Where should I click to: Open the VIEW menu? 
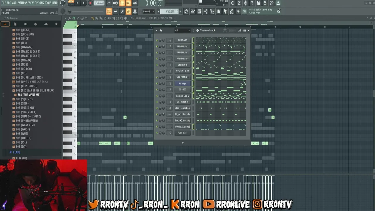point(31,3)
